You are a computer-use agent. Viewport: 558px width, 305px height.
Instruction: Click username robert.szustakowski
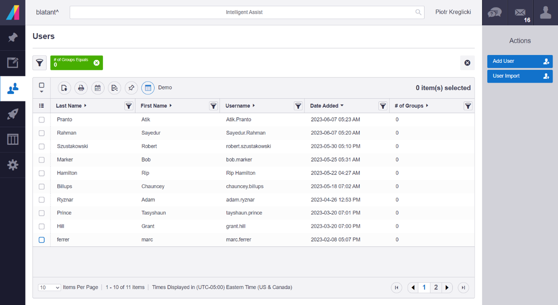[x=249, y=146]
